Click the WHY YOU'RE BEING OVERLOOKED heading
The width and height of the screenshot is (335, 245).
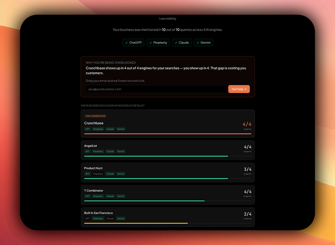pyautogui.click(x=111, y=62)
